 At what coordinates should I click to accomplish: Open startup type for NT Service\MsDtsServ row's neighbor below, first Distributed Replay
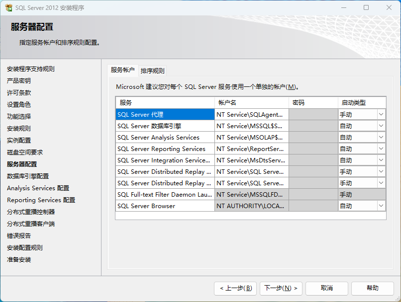click(x=381, y=171)
